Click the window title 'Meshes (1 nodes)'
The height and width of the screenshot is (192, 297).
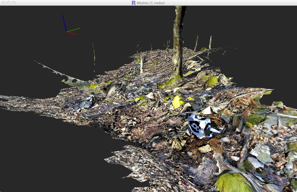click(x=151, y=3)
